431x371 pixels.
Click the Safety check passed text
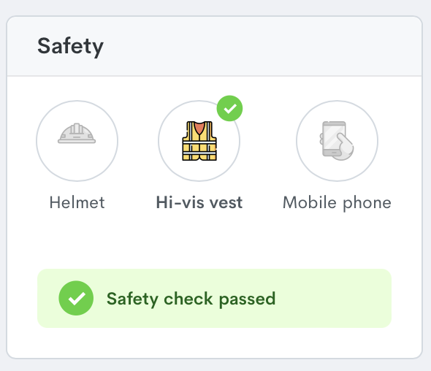(191, 299)
